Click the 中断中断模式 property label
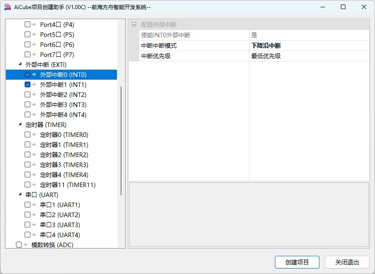 (159, 46)
